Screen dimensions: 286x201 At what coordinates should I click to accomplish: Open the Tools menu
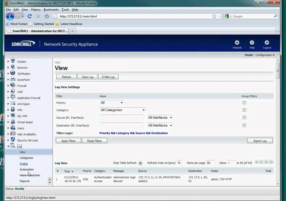(x=65, y=10)
